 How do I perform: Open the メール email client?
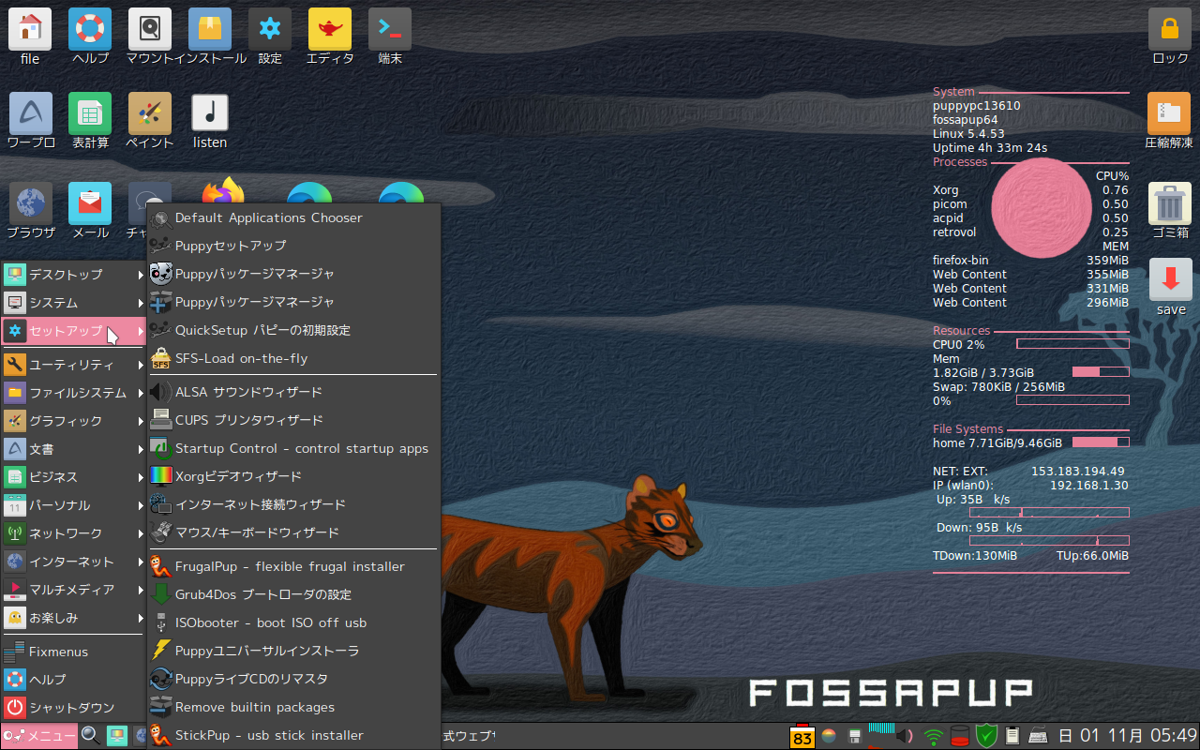click(x=90, y=204)
